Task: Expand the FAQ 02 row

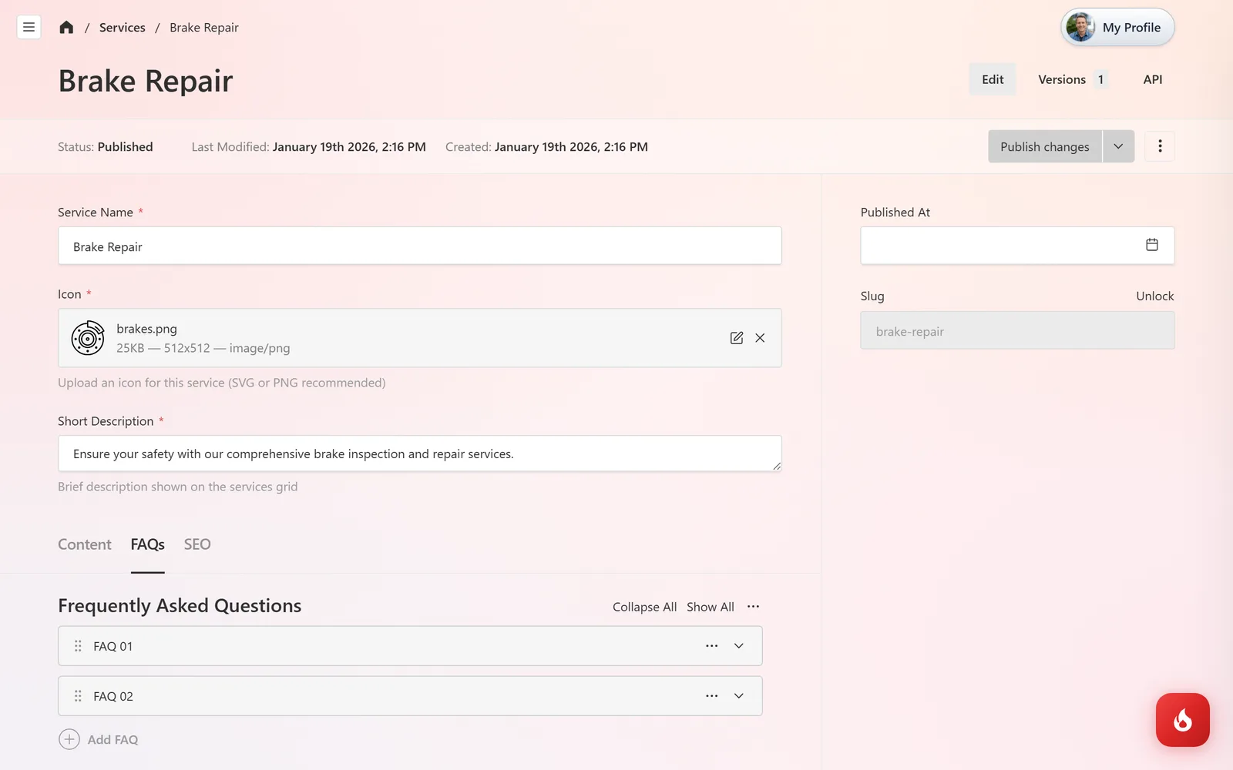Action: pyautogui.click(x=739, y=696)
